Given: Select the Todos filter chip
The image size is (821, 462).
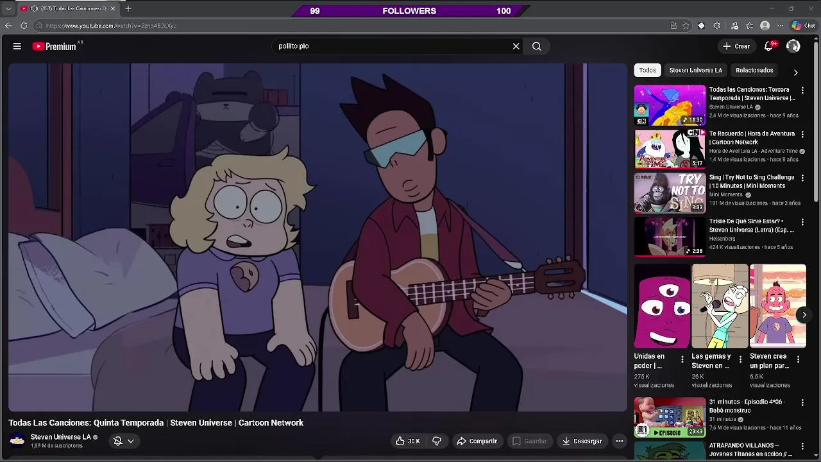Looking at the screenshot, I should coord(647,70).
